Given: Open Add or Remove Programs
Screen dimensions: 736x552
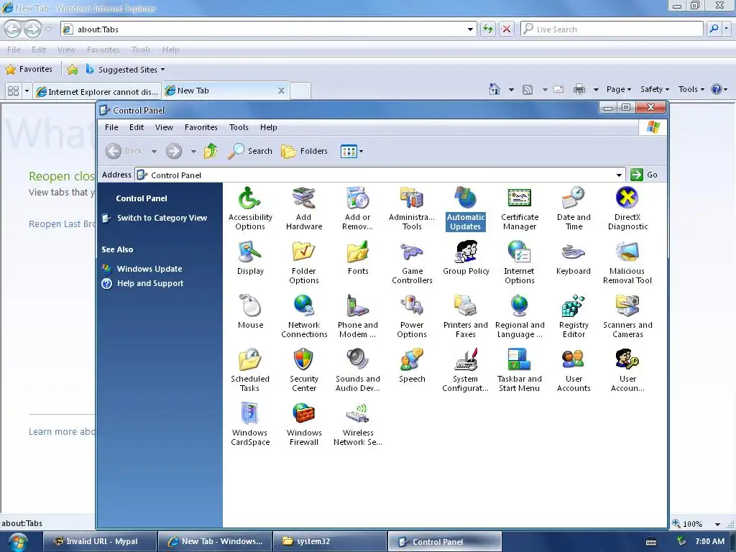Looking at the screenshot, I should (x=358, y=208).
